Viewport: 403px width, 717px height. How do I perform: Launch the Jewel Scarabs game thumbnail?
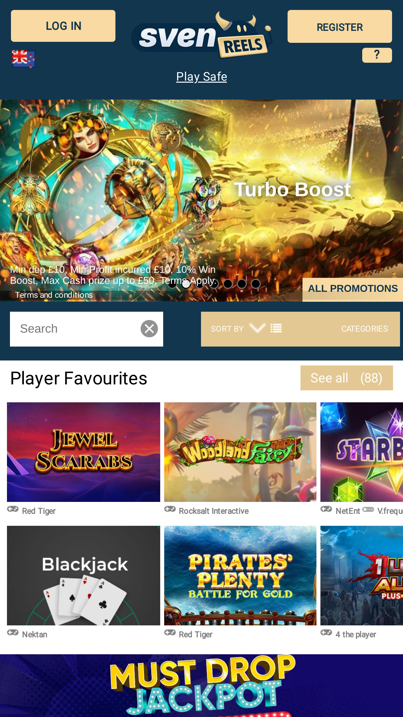coord(84,452)
